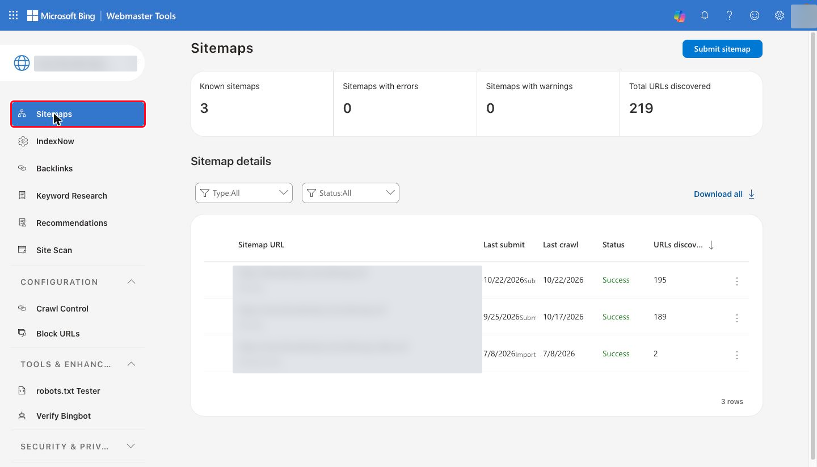Open the app launcher grid icon
Screen dimensions: 817x467
[13, 15]
